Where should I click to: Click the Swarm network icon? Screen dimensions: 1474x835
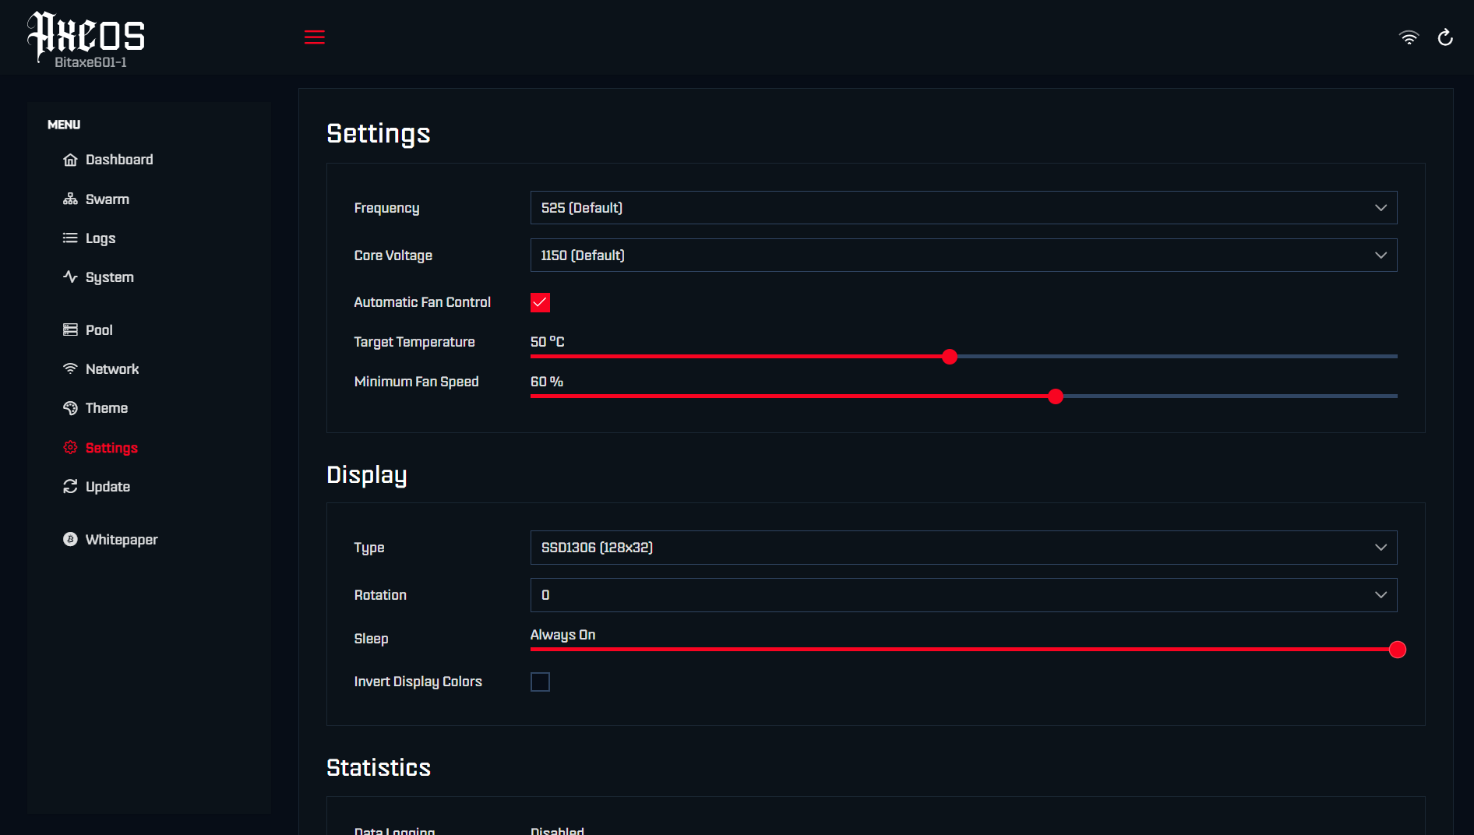(x=70, y=199)
